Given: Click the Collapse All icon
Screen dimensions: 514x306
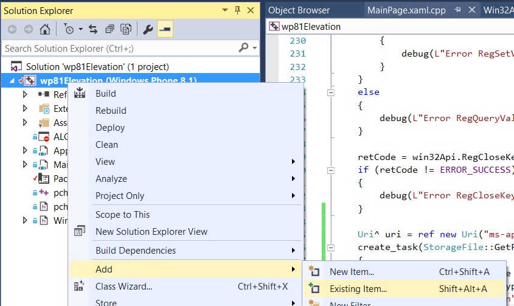Looking at the screenshot, I should (109, 29).
